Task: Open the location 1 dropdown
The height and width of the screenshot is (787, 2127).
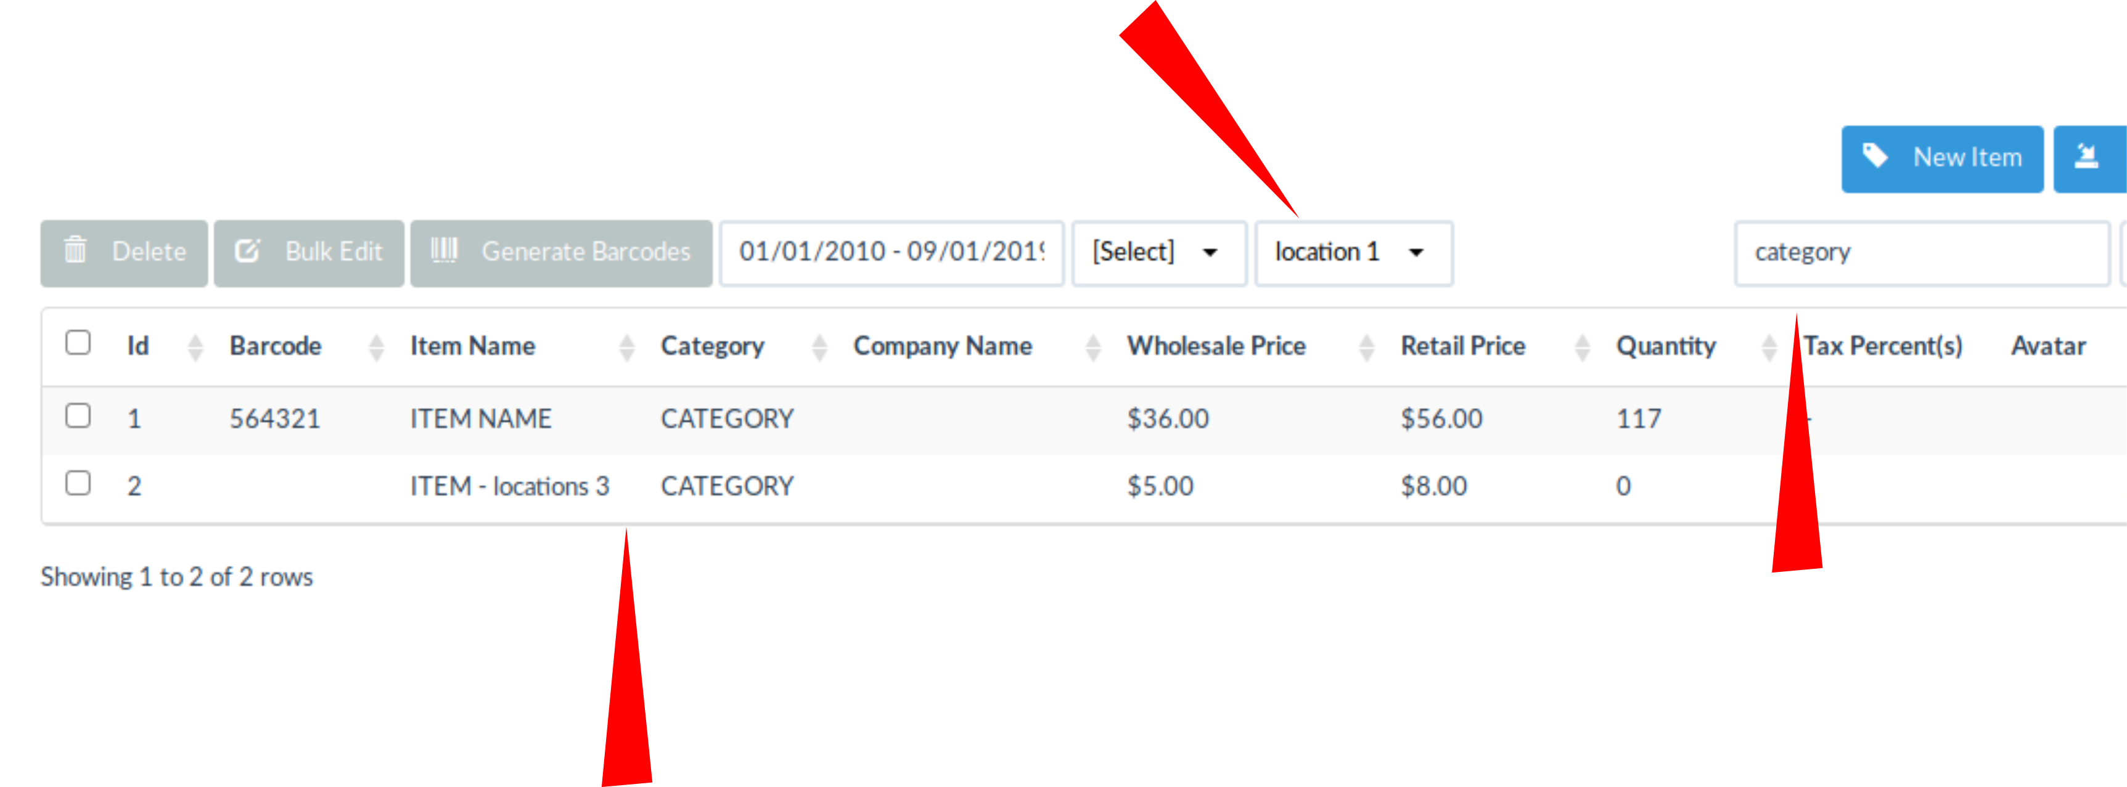Action: [x=1353, y=253]
